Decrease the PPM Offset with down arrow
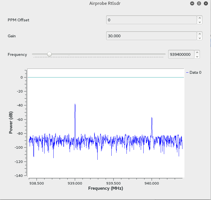This screenshot has width=211, height=200. pyautogui.click(x=200, y=22)
